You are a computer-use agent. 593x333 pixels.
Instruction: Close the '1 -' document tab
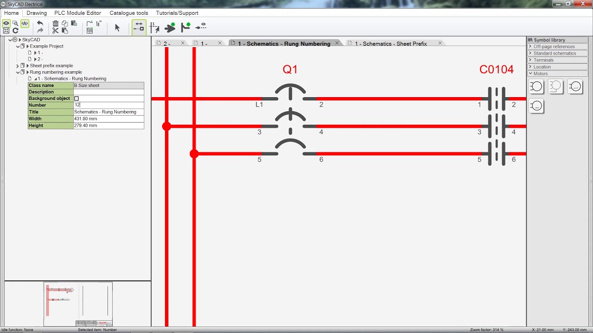pos(220,43)
